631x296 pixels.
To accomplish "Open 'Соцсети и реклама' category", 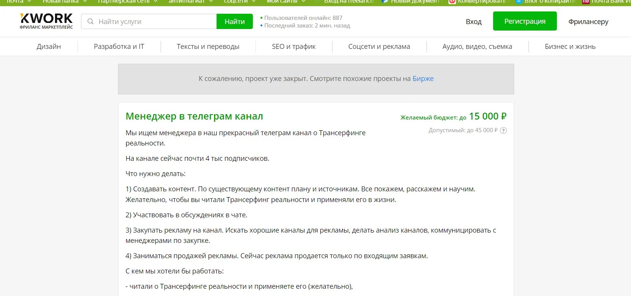I will [x=379, y=47].
